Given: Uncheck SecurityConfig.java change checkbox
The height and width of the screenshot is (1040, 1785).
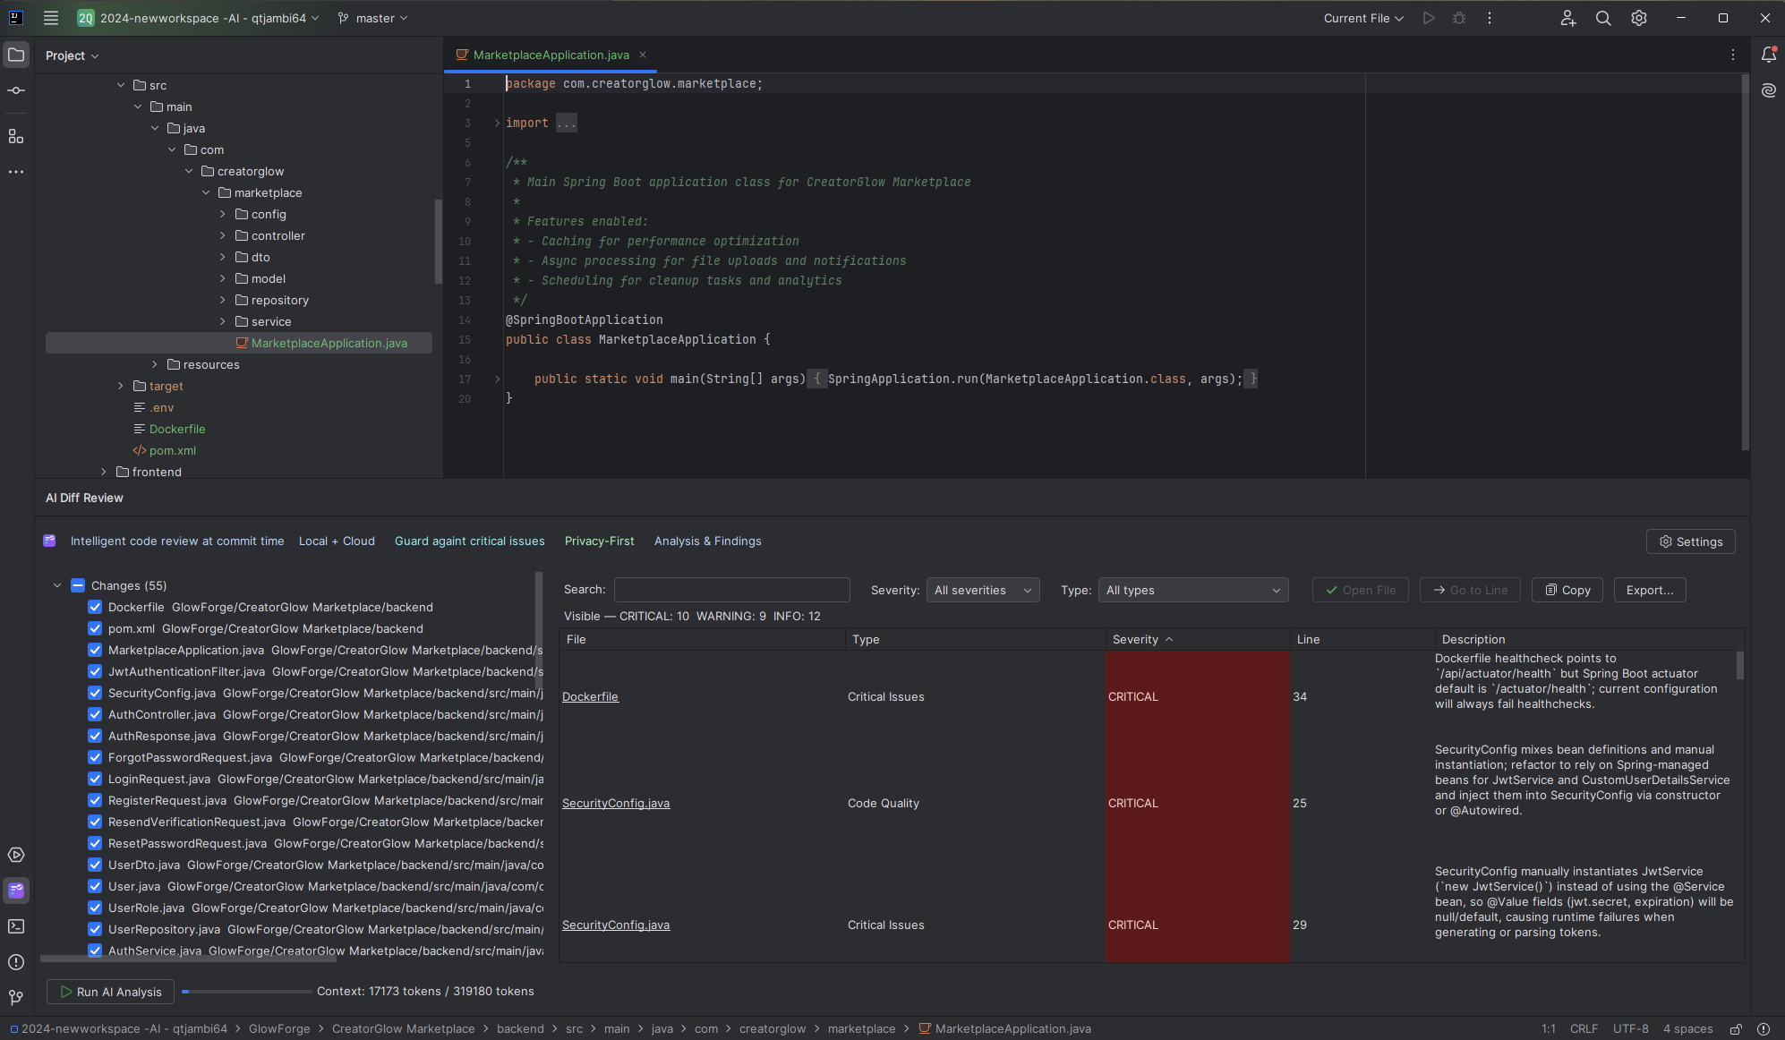Looking at the screenshot, I should (95, 693).
